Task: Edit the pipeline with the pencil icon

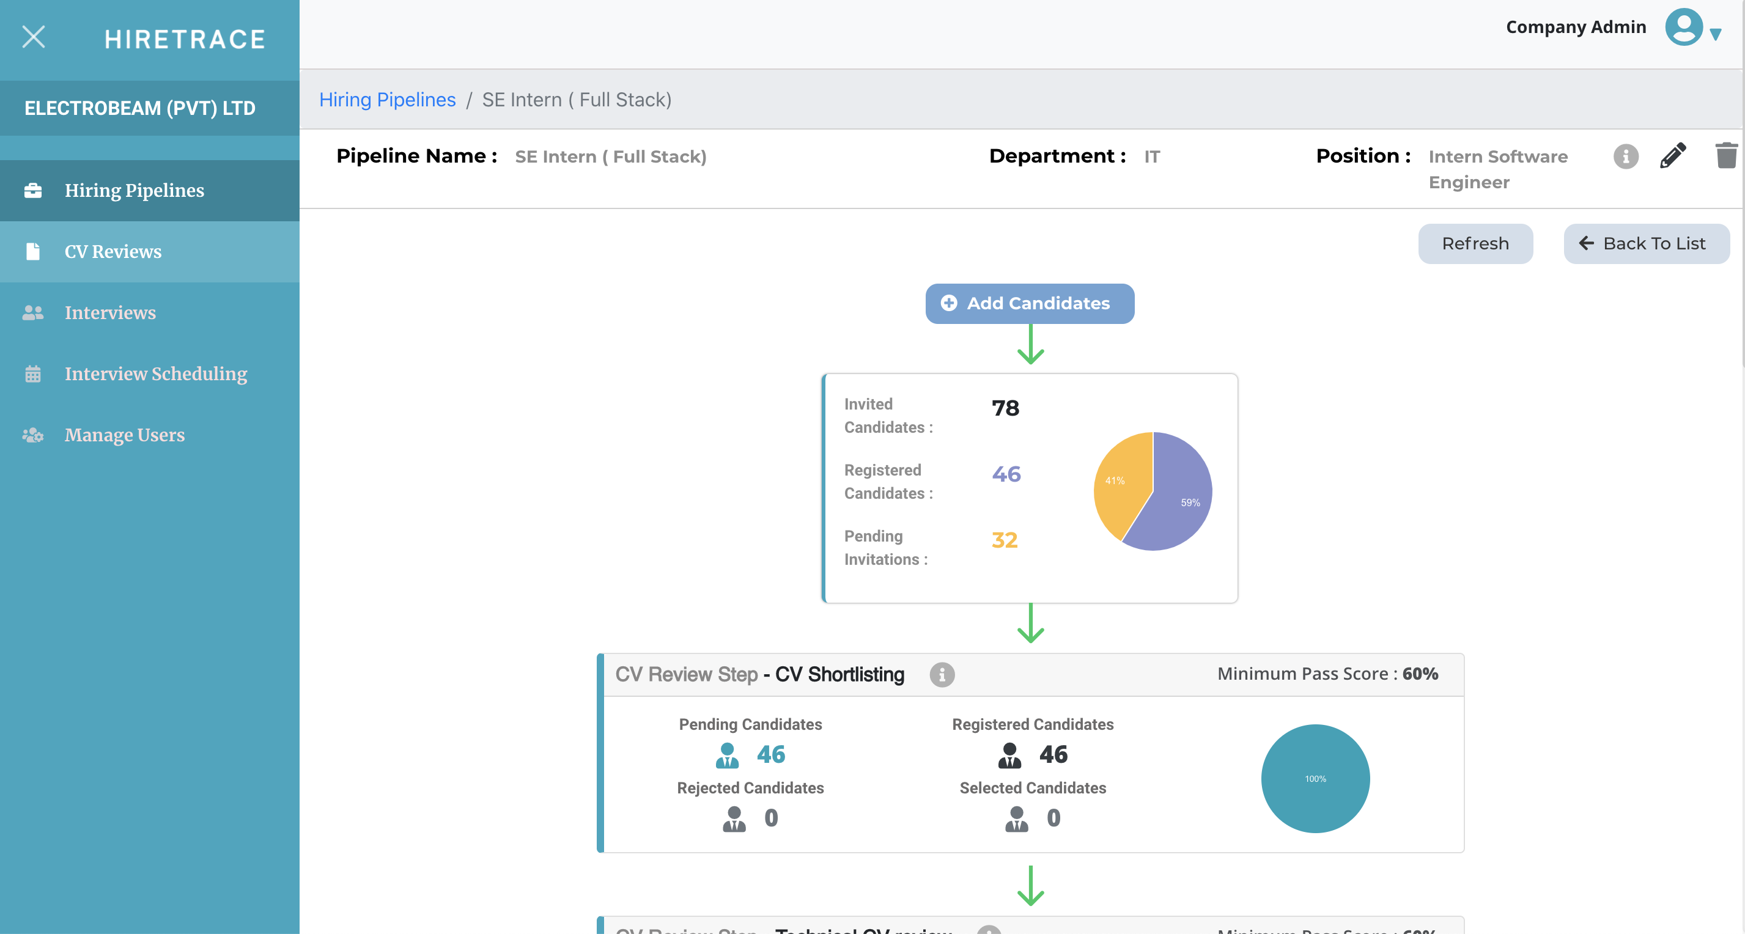Action: pos(1673,155)
